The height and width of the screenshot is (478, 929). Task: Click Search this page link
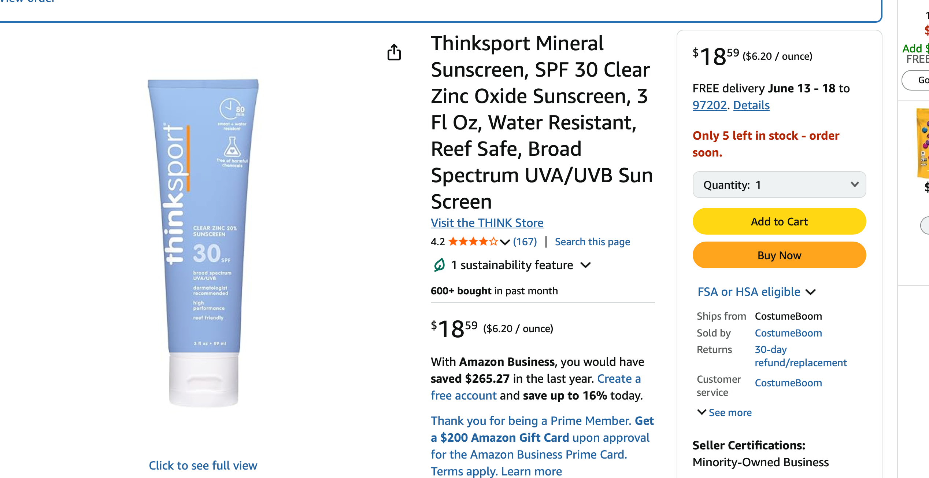point(592,242)
